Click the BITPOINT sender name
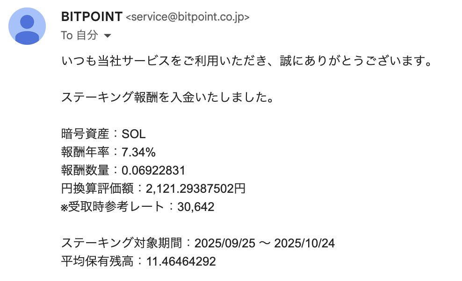Image resolution: width=462 pixels, height=281 pixels. pyautogui.click(x=92, y=17)
